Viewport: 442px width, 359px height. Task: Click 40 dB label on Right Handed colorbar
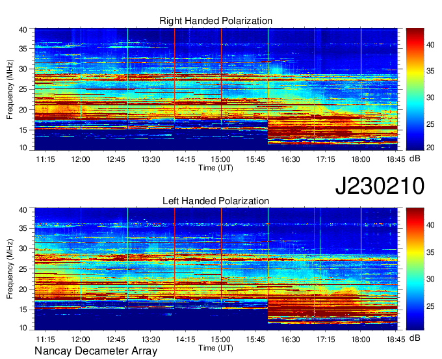pyautogui.click(x=430, y=45)
